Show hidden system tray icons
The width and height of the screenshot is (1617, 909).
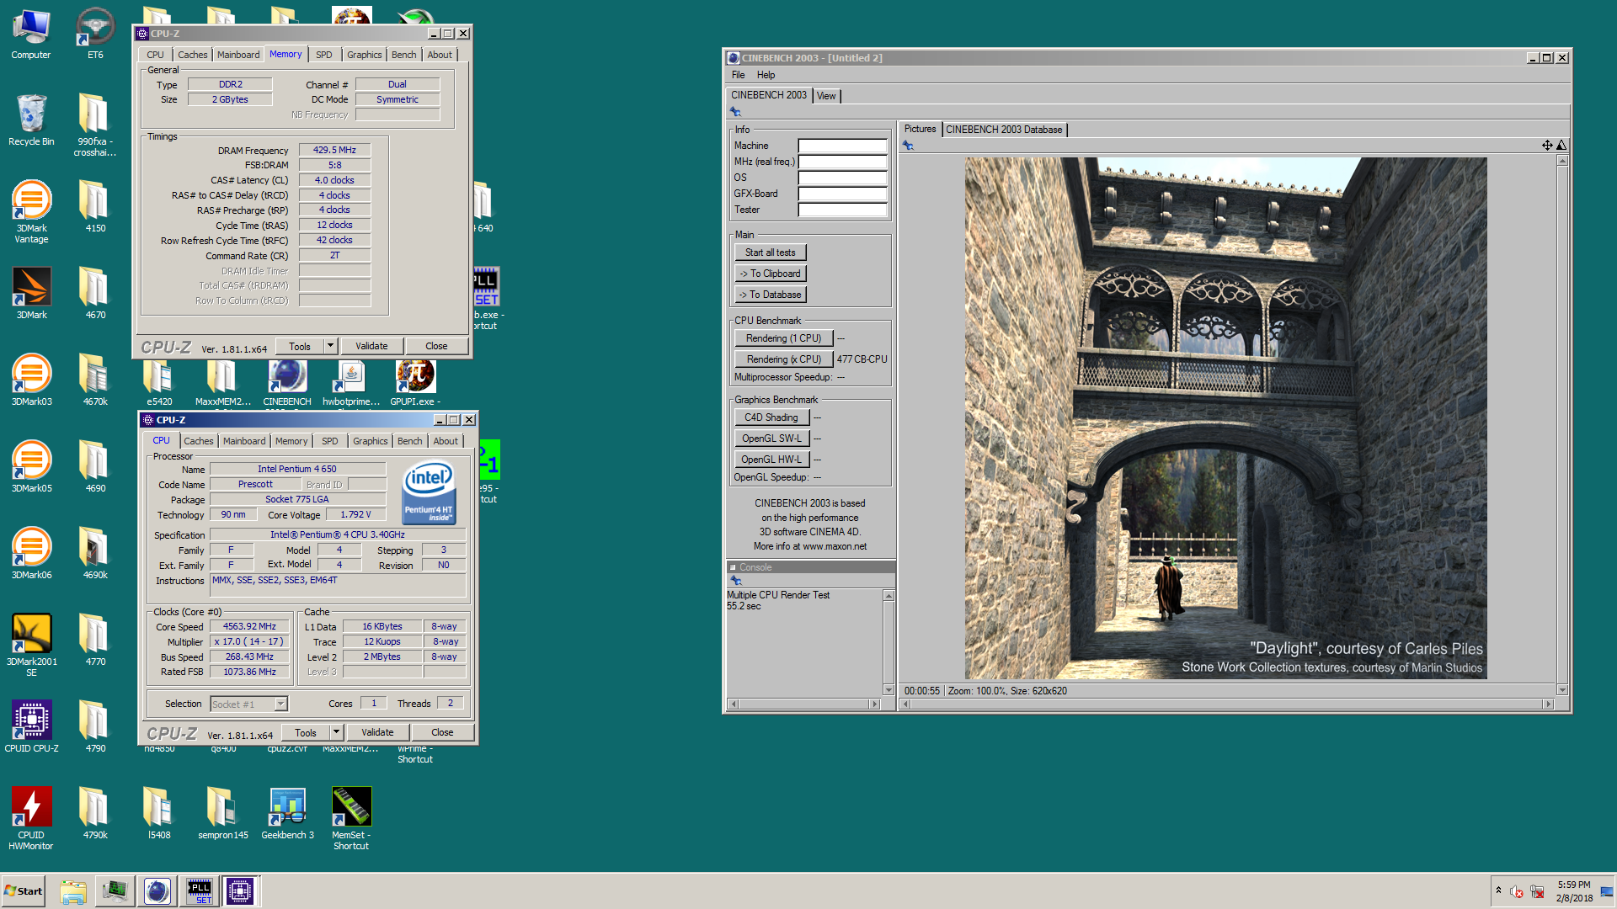[x=1498, y=890]
